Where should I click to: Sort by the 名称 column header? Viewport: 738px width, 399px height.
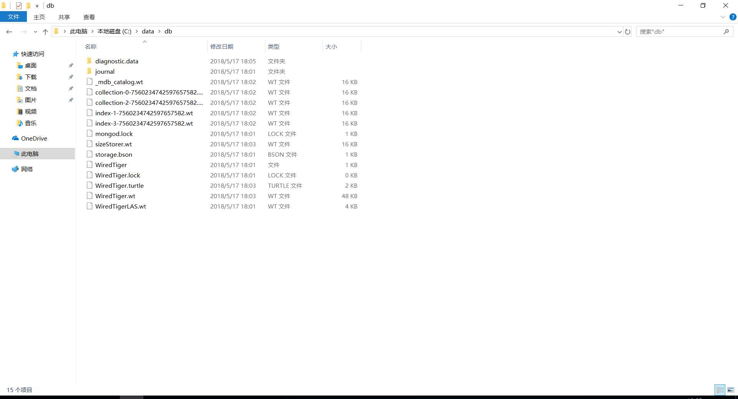[91, 46]
